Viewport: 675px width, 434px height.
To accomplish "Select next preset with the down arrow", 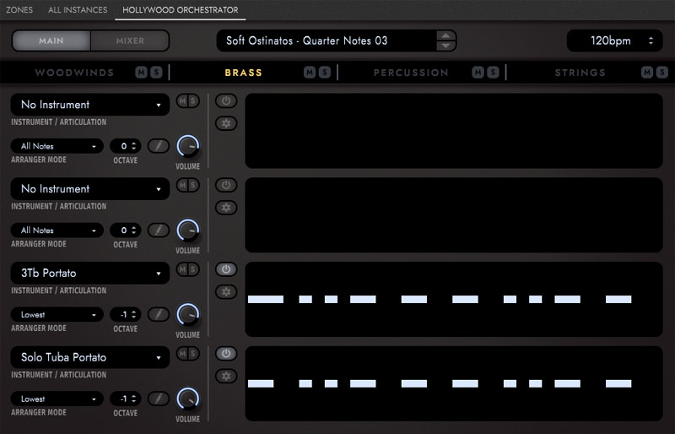I will [x=446, y=46].
